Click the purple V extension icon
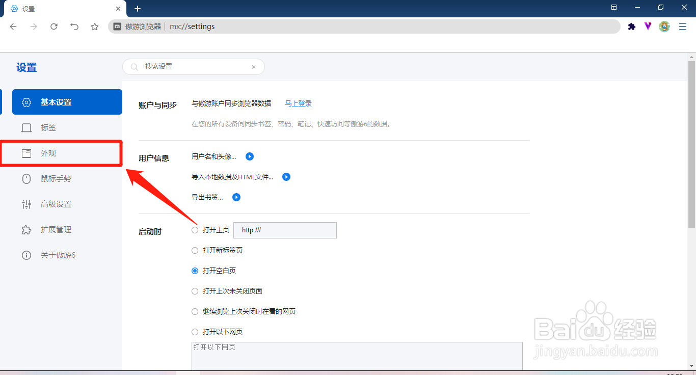Viewport: 696px width, 375px height. click(648, 26)
